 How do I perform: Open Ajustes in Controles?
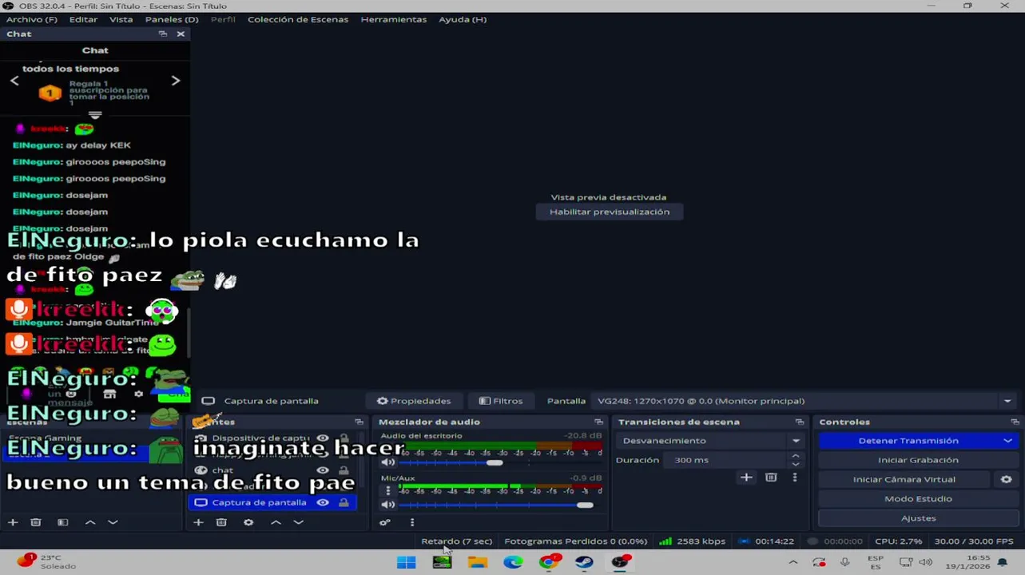(x=918, y=518)
